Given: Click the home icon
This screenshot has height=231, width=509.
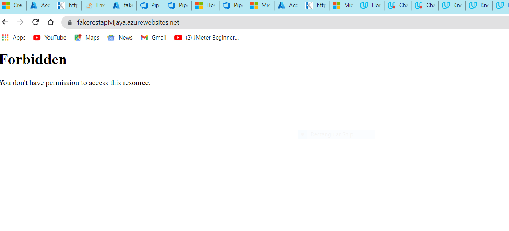Looking at the screenshot, I should pos(51,22).
